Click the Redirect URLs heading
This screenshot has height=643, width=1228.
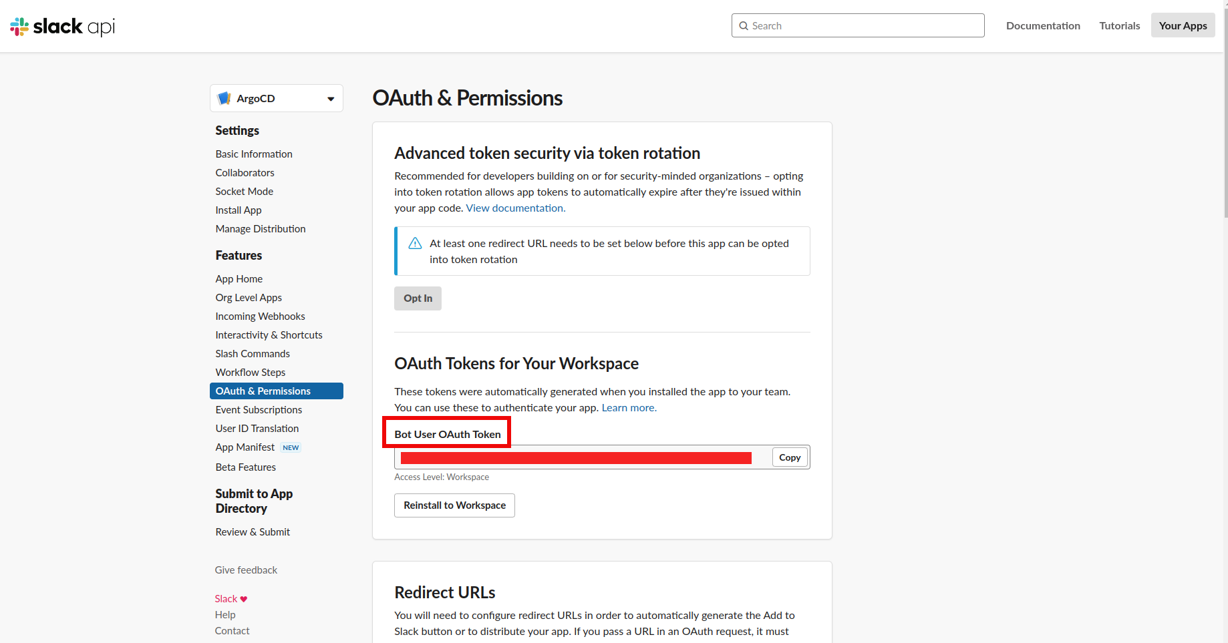pos(445,592)
